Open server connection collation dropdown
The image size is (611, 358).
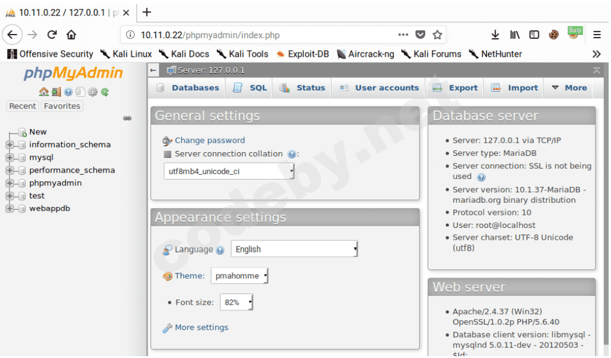229,171
